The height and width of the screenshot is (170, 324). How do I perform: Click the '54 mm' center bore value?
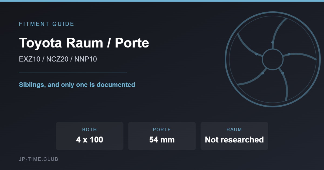pyautogui.click(x=162, y=140)
